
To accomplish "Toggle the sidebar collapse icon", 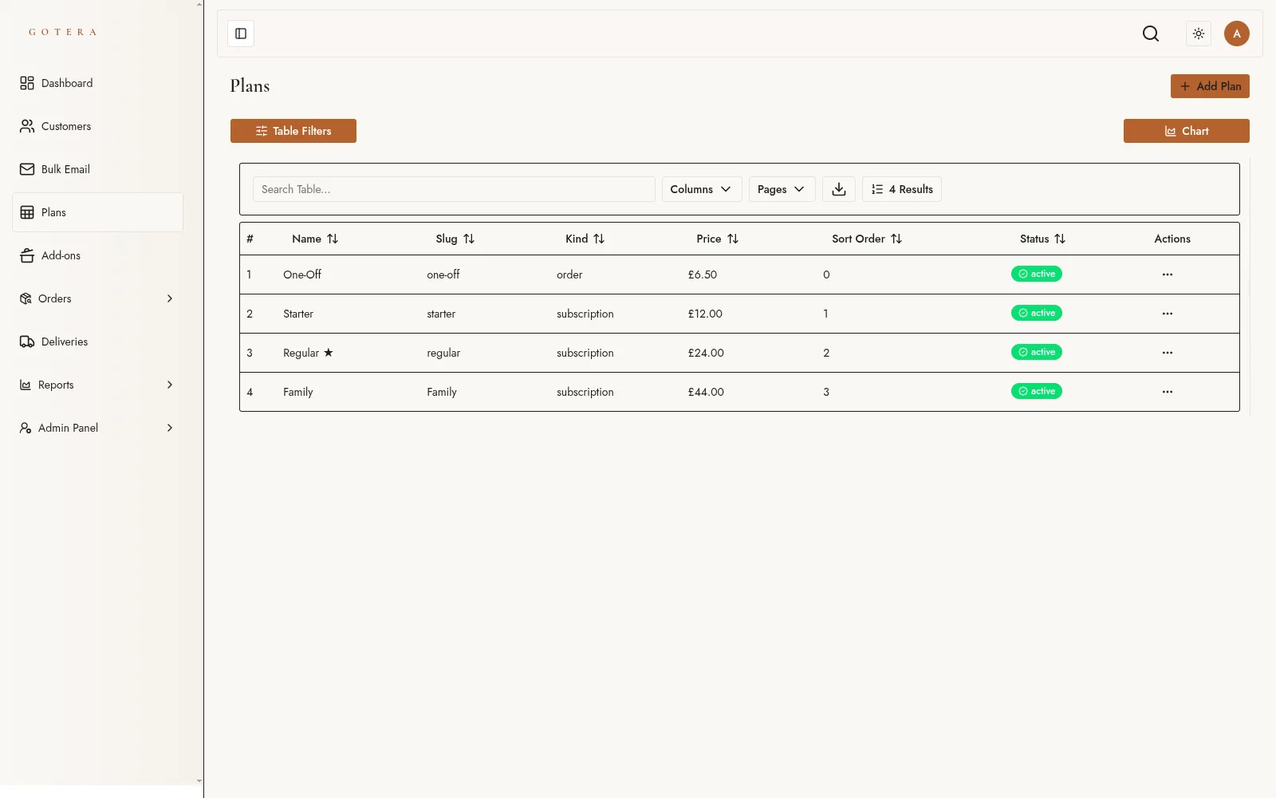I will (x=241, y=34).
